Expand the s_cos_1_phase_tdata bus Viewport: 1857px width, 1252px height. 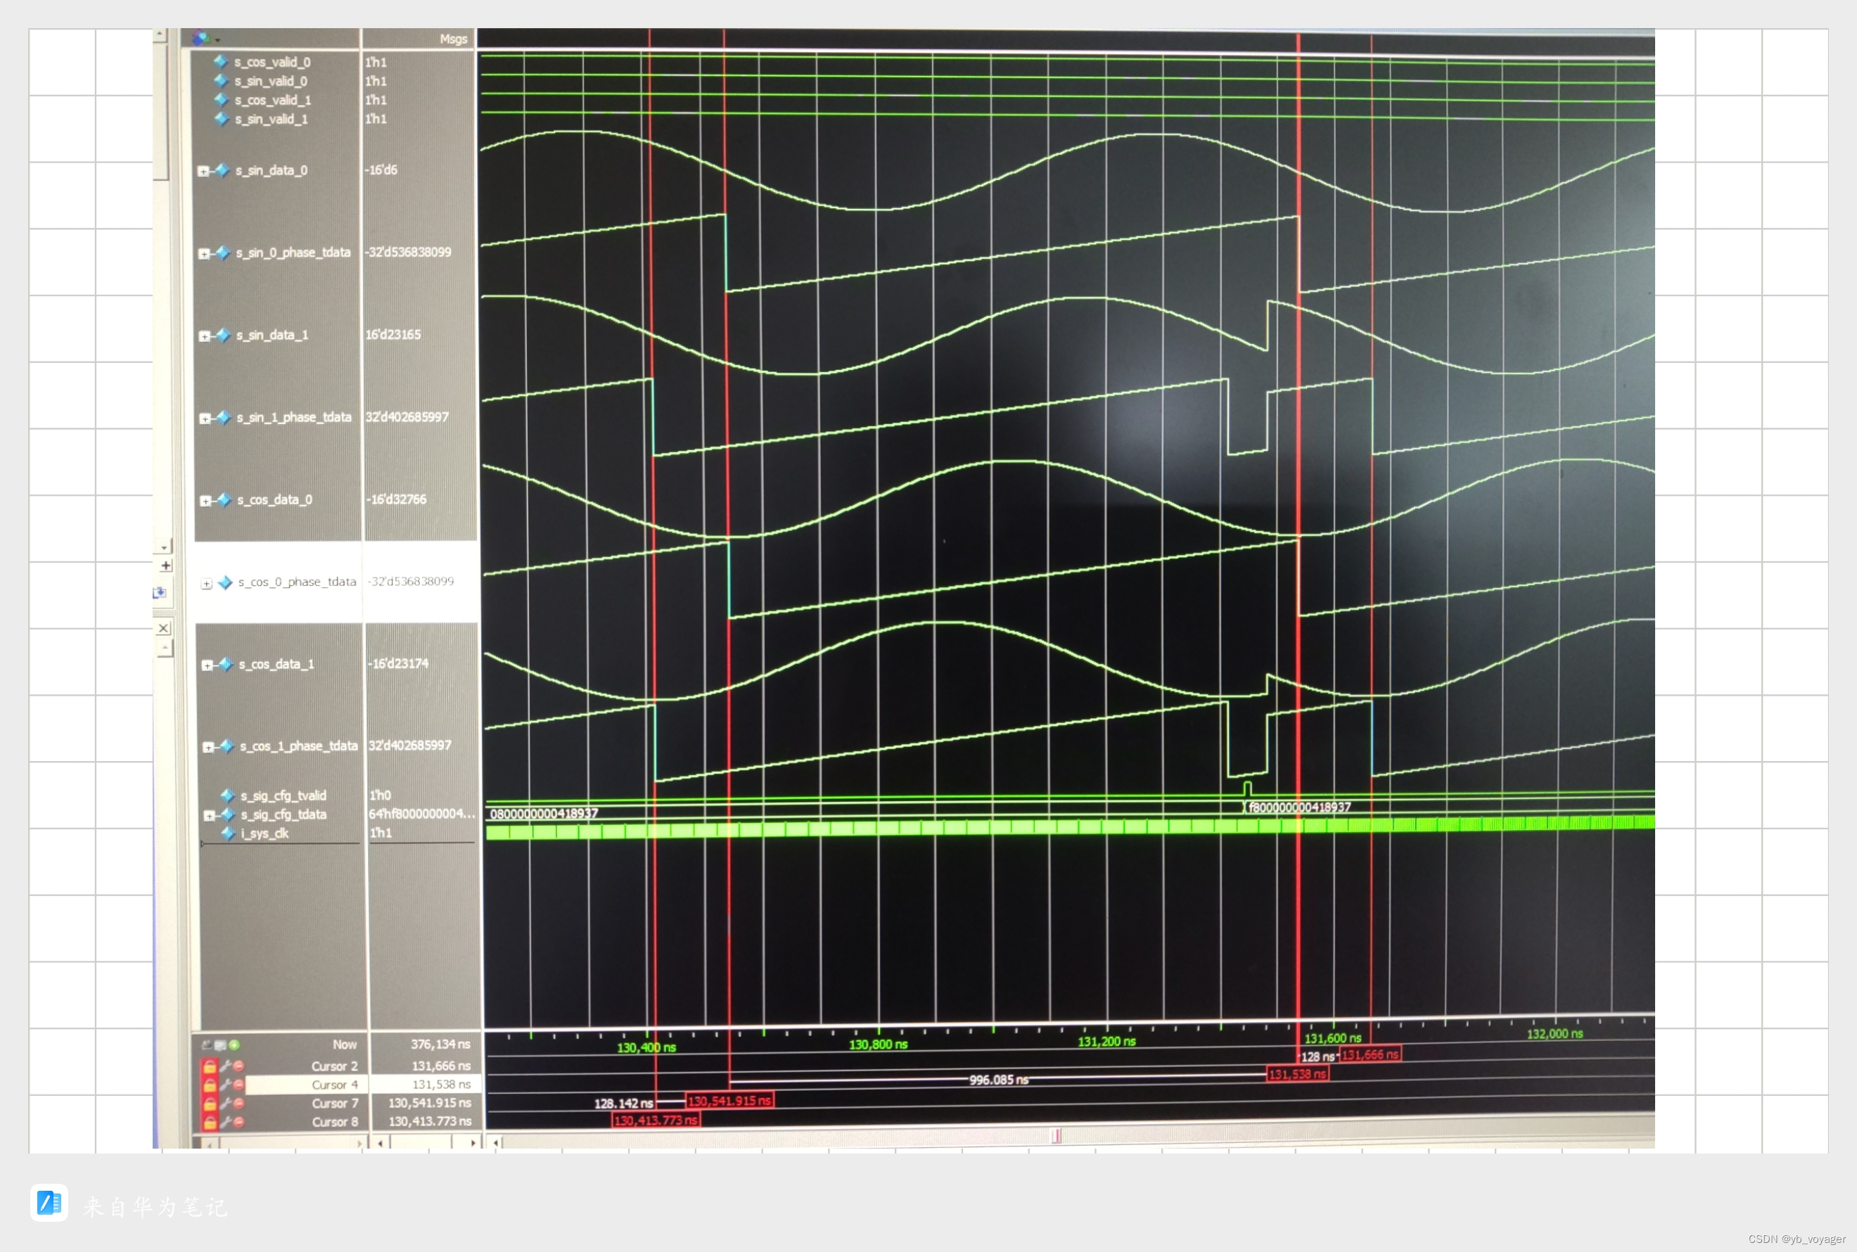click(208, 748)
